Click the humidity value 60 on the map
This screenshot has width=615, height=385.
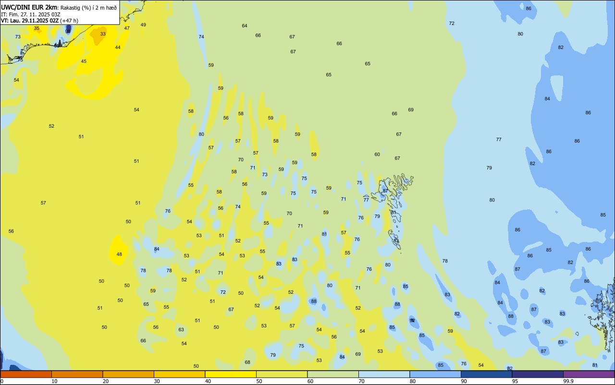tap(377, 155)
